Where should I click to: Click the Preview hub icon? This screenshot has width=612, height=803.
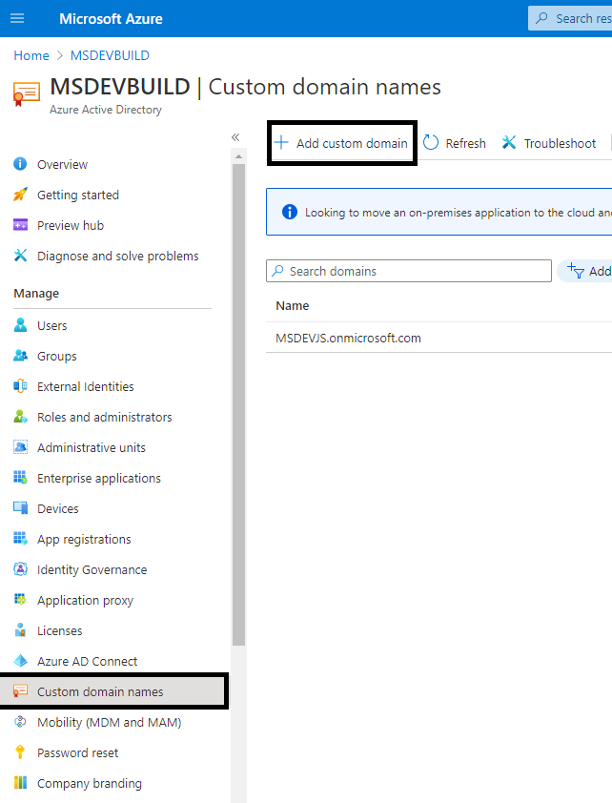pos(20,225)
